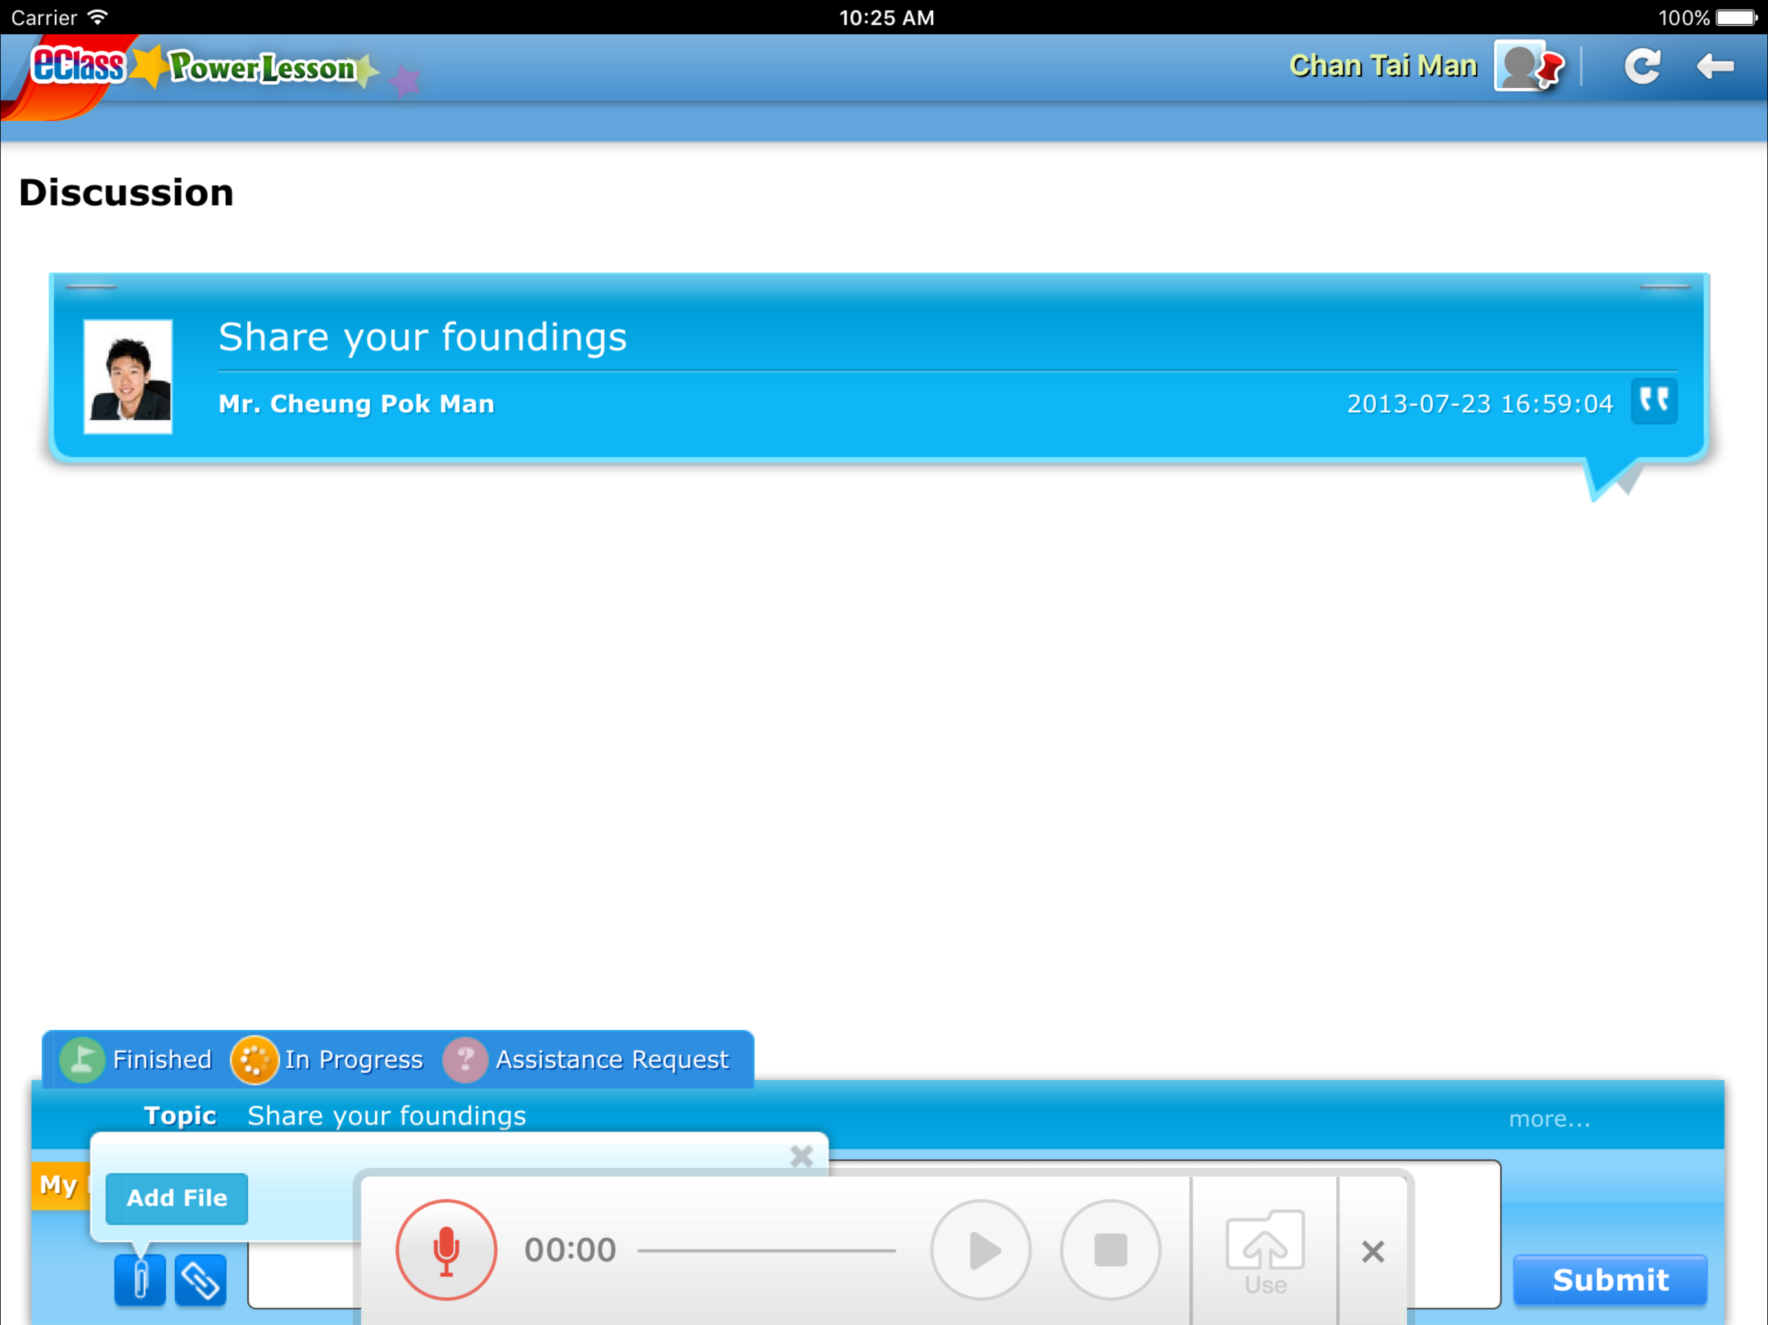Expand topic details with more...
The width and height of the screenshot is (1768, 1325).
click(1549, 1119)
